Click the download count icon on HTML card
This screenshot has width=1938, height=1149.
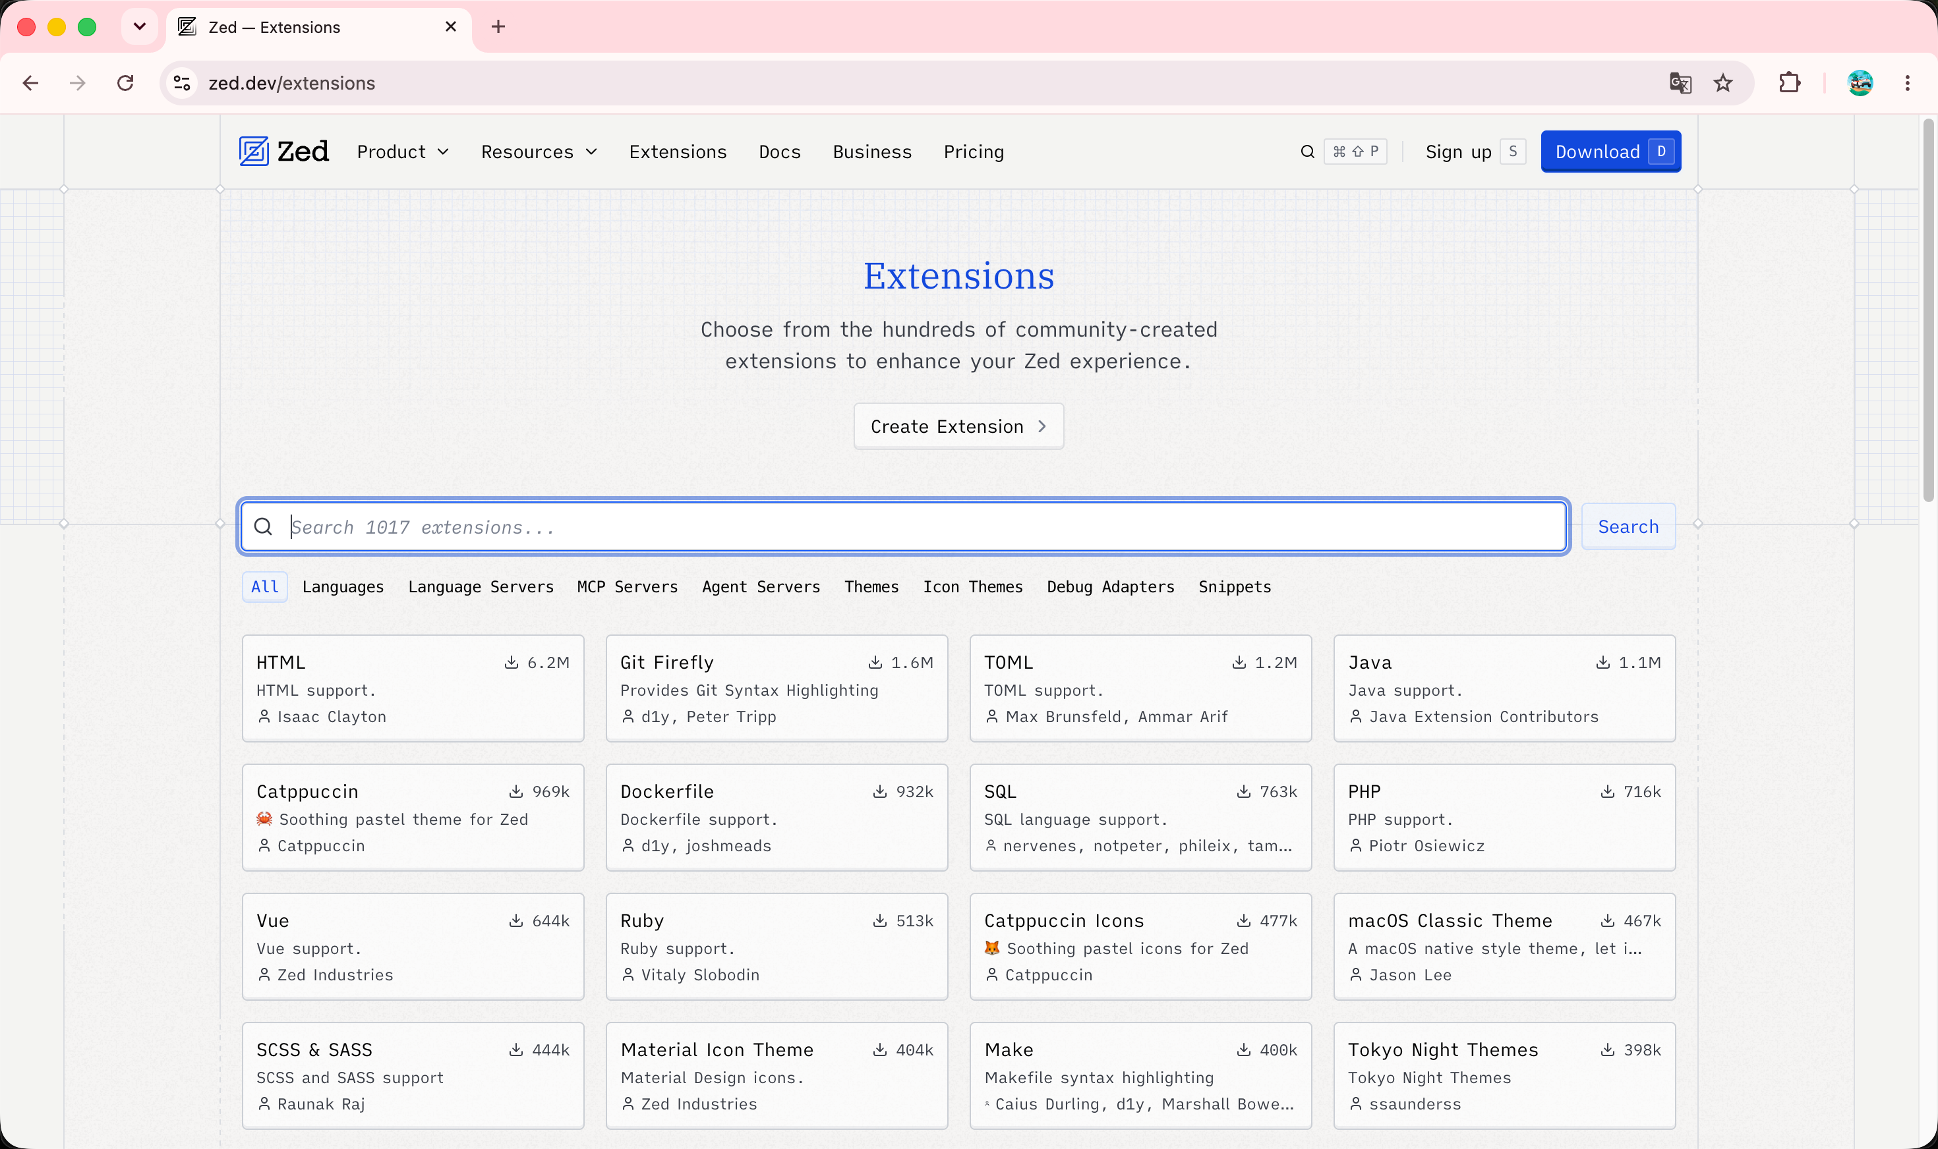[x=512, y=662]
